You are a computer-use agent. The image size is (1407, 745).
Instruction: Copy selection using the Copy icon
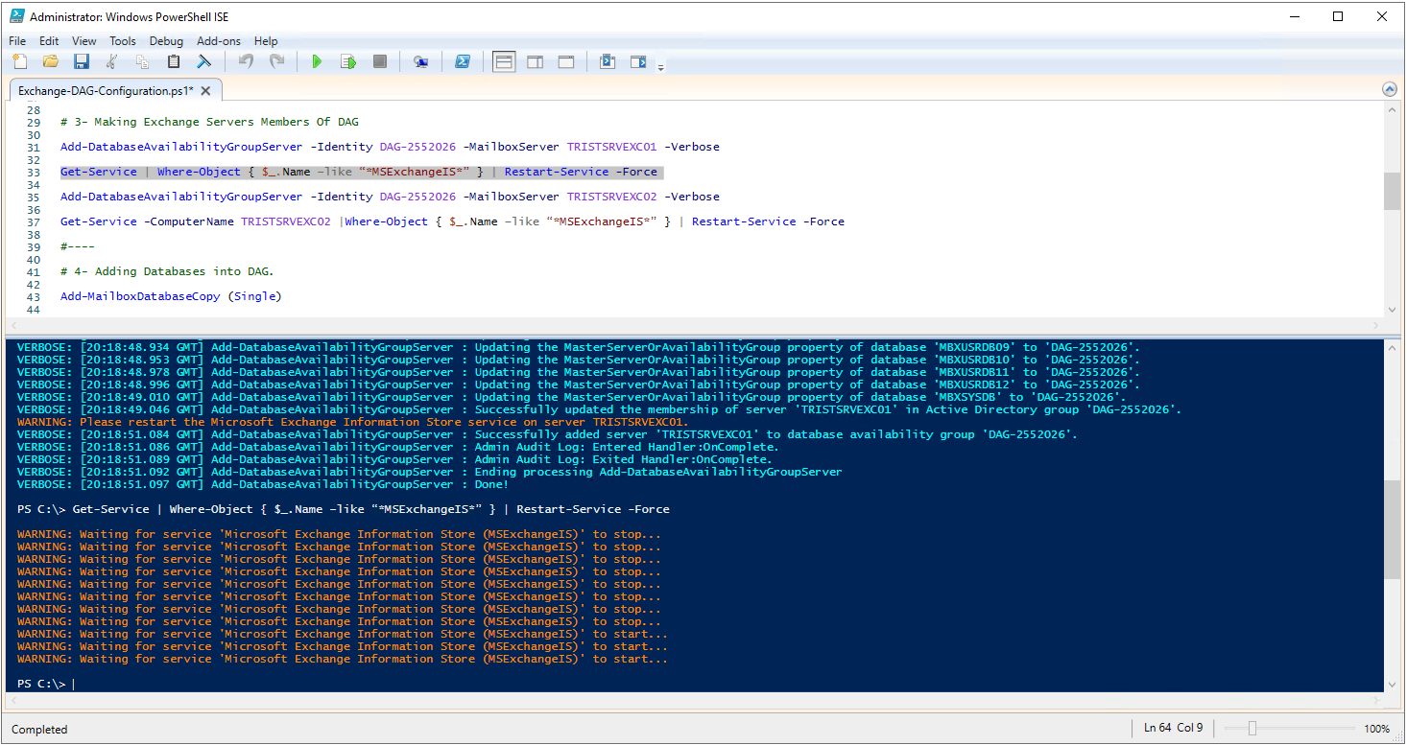pyautogui.click(x=142, y=61)
